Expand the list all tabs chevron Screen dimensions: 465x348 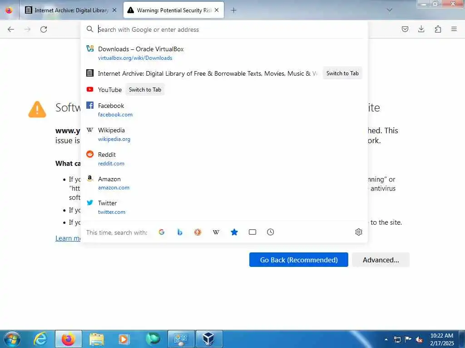[x=389, y=10]
